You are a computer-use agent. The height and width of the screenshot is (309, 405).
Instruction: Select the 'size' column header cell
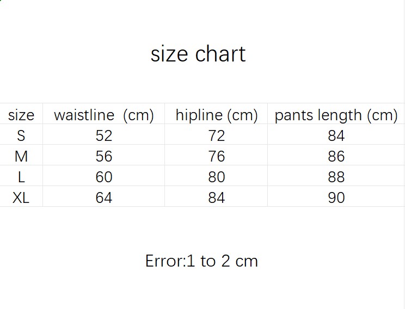[x=21, y=115]
